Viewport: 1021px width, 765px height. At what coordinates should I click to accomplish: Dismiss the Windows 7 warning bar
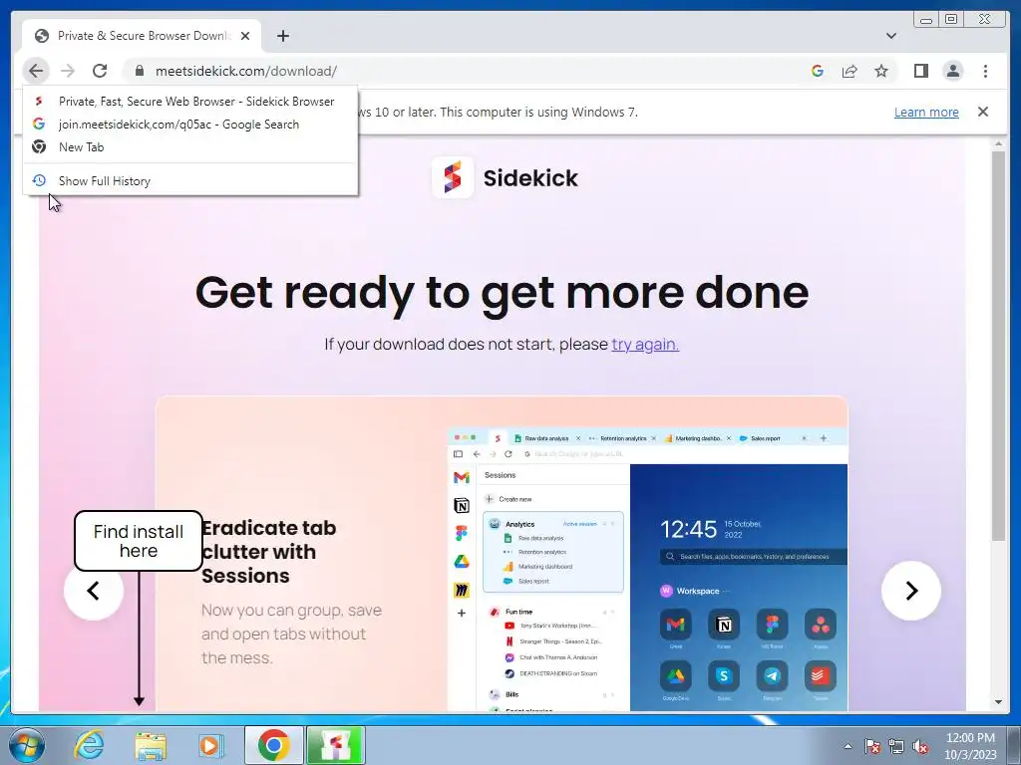tap(983, 112)
